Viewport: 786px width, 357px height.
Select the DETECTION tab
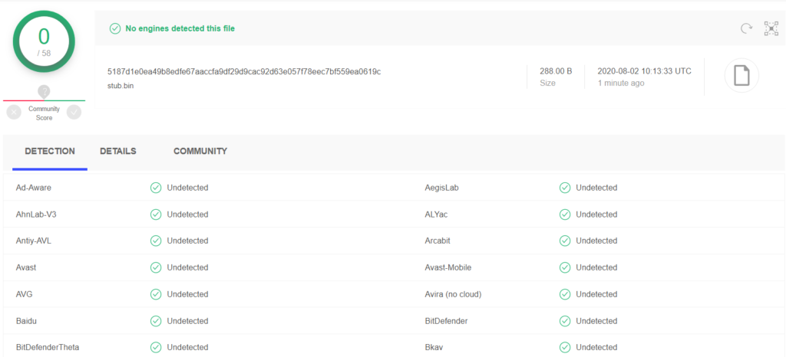click(x=50, y=151)
